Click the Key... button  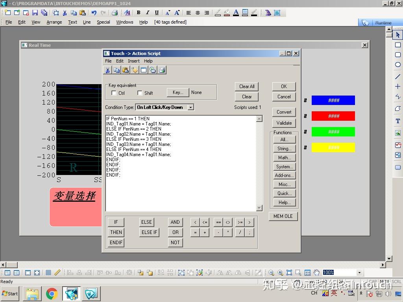[178, 92]
